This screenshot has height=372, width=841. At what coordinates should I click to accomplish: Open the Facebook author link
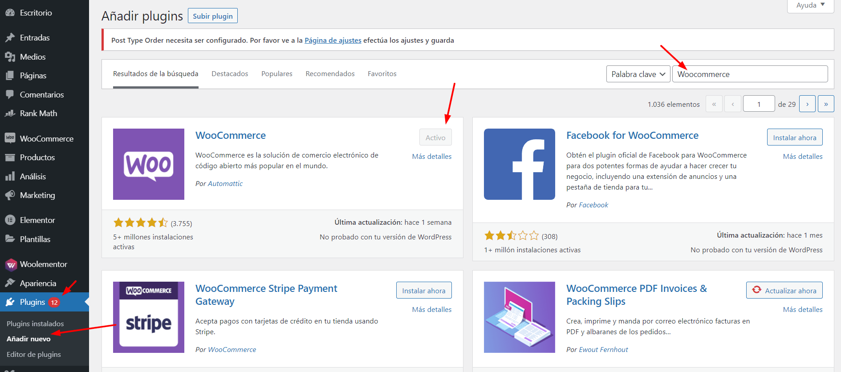593,205
